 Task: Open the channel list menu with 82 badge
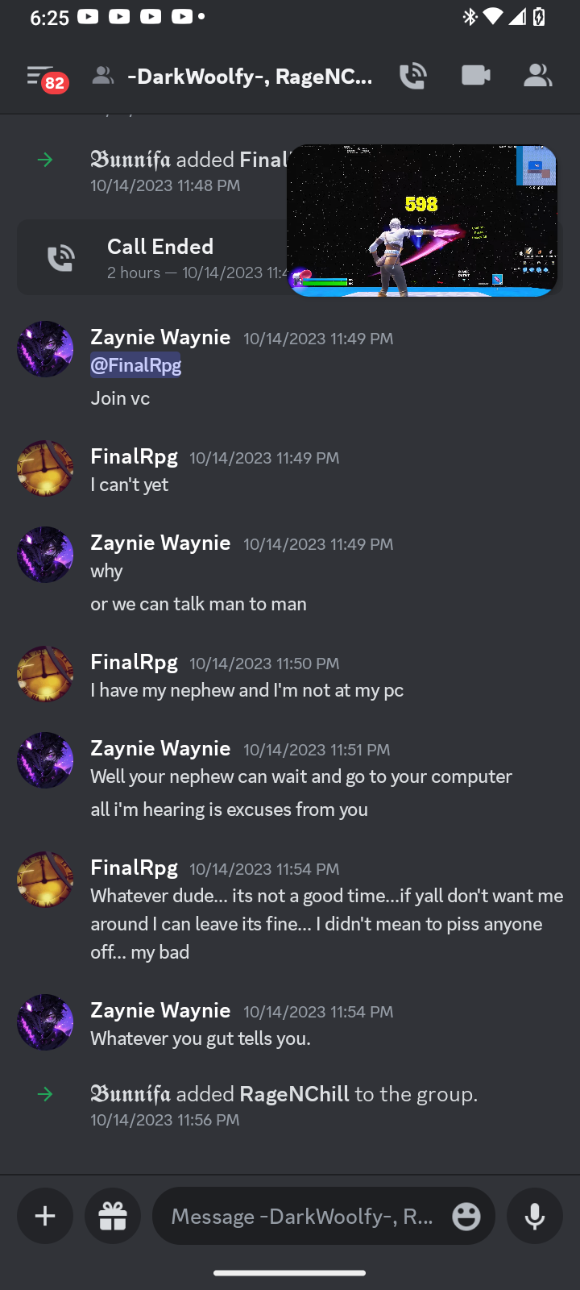point(44,77)
